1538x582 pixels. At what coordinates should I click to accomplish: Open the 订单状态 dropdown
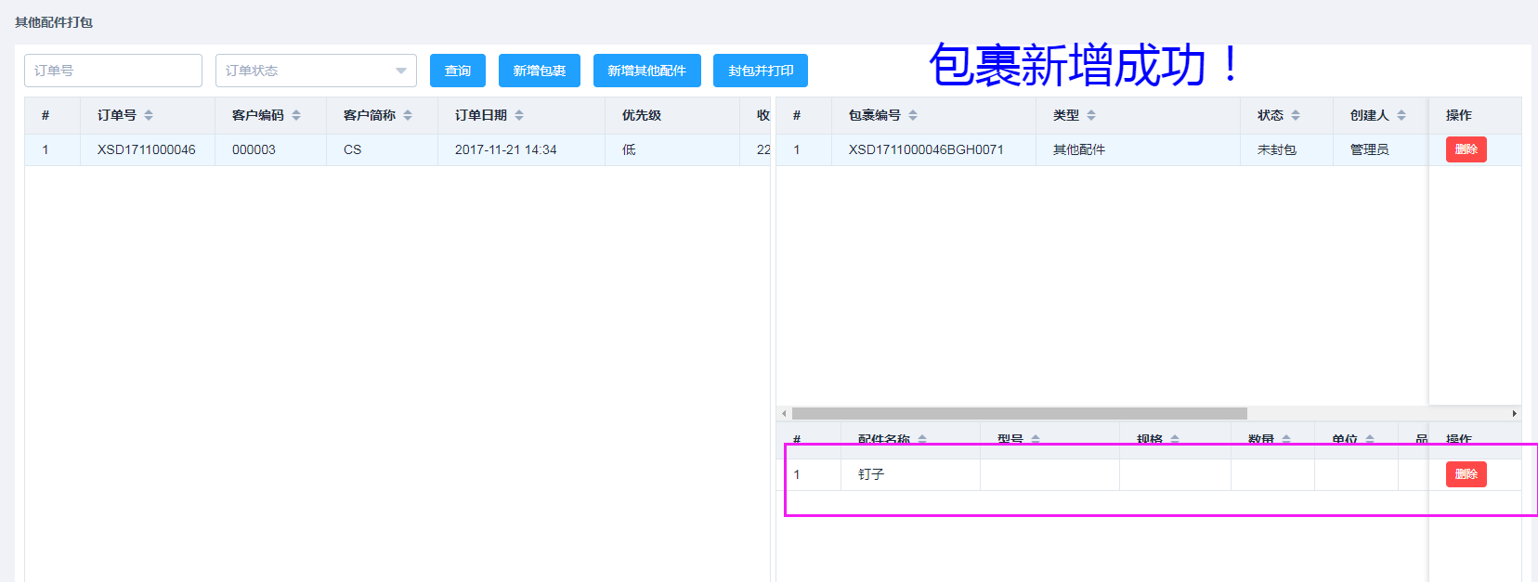click(316, 71)
